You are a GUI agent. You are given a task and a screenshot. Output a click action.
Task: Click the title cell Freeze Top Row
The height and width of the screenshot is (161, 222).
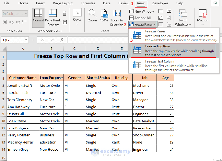point(68,56)
